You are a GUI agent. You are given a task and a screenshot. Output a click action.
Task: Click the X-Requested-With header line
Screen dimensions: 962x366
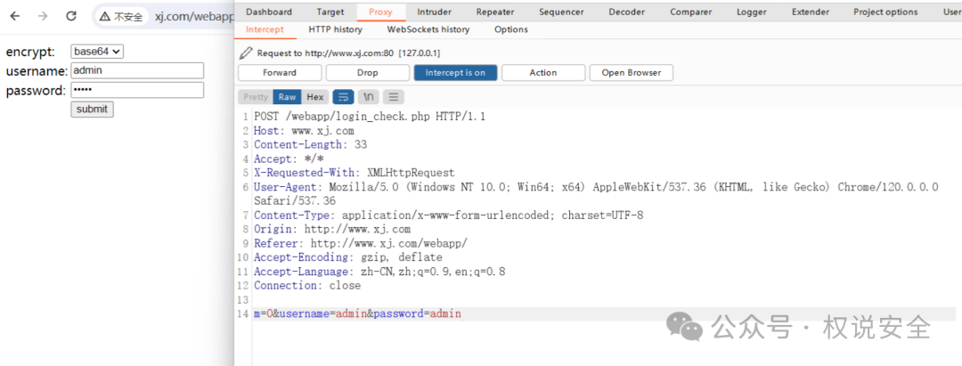pyautogui.click(x=355, y=173)
